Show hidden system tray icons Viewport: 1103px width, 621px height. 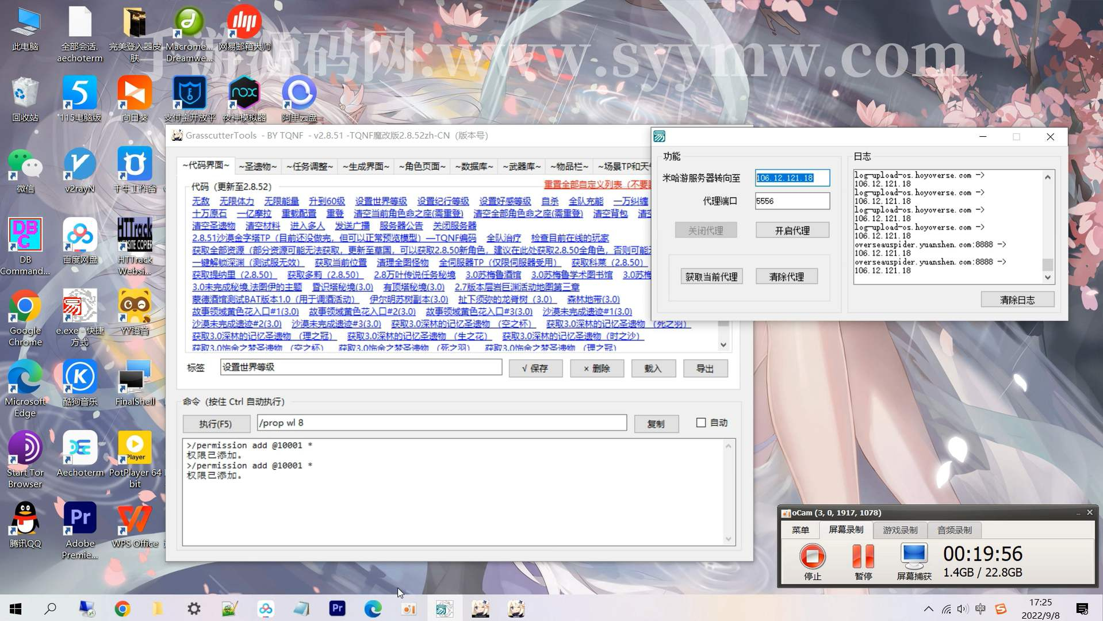click(x=928, y=608)
